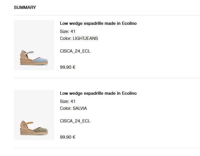
Task: Click the SUMMARY heading
Action: 25,8
